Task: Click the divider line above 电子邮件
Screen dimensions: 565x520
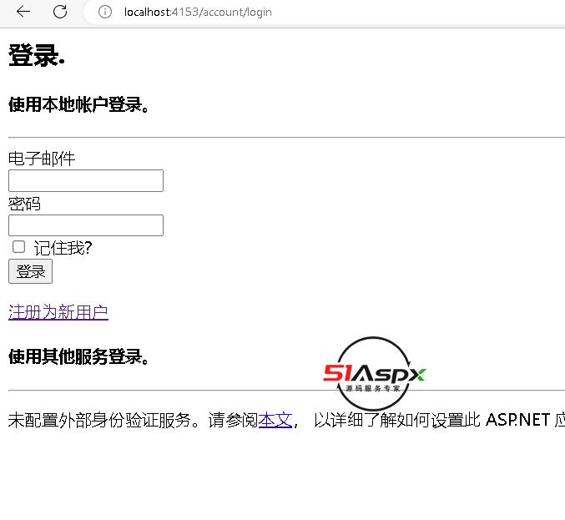Action: point(284,136)
